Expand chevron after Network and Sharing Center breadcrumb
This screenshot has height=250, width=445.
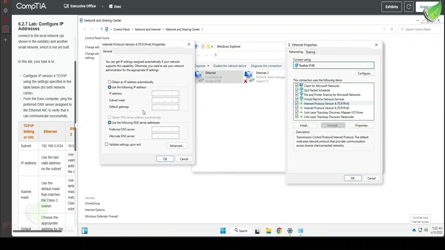click(202, 29)
